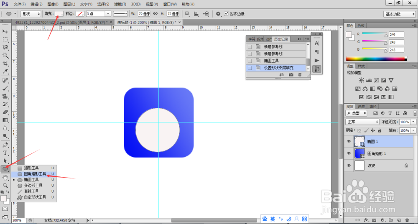Select the Lasso tool
Image resolution: width=418 pixels, height=224 pixels.
(5, 48)
